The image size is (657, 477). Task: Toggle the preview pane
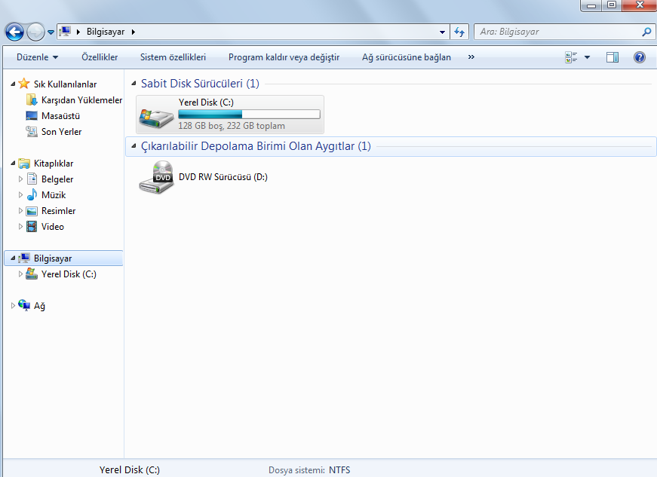(612, 57)
